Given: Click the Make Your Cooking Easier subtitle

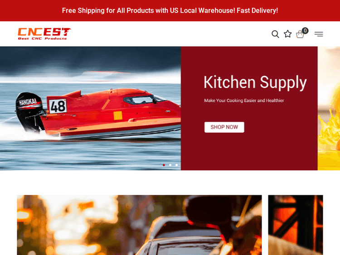Looking at the screenshot, I should (244, 101).
